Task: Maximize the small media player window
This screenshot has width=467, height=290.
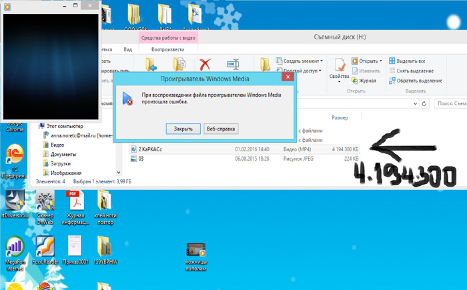Action: coord(75,5)
